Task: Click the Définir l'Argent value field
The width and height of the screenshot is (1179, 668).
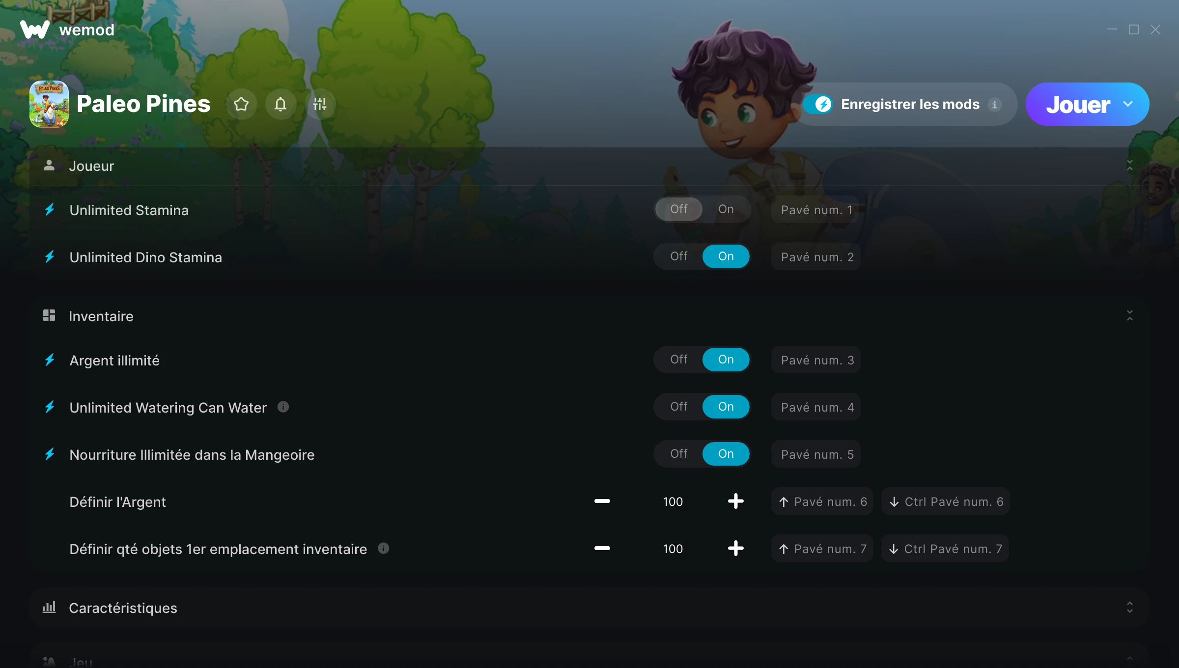Action: [673, 501]
